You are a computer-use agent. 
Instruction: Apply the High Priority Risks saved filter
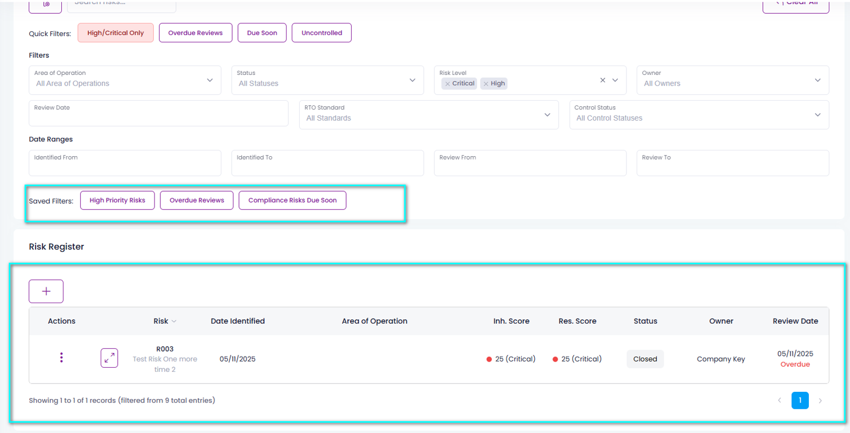point(117,200)
